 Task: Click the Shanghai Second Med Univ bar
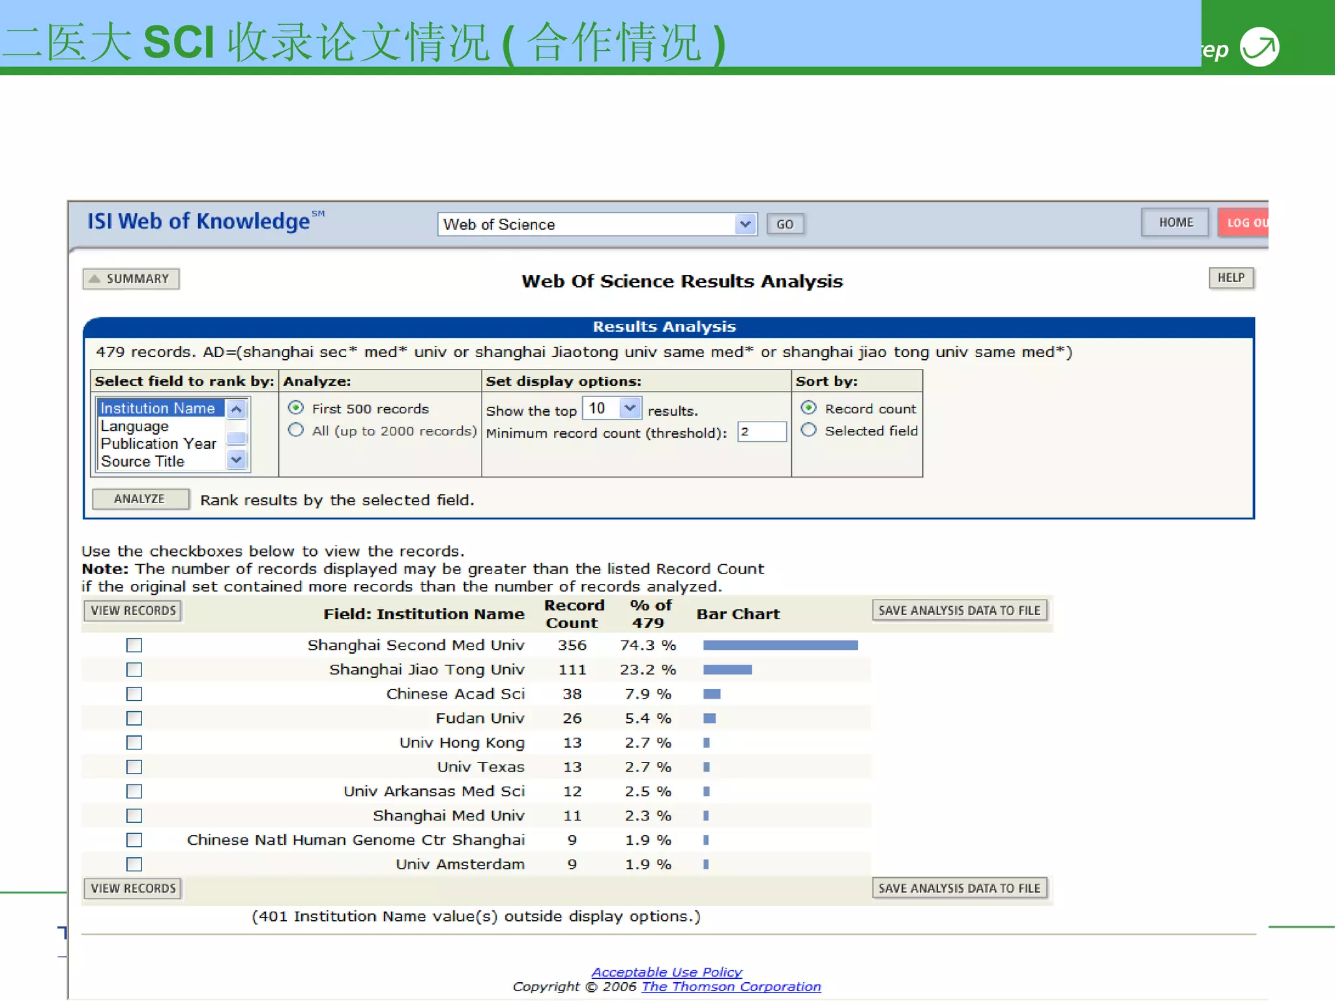(780, 645)
